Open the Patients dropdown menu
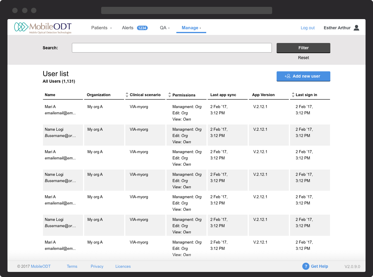 click(101, 27)
